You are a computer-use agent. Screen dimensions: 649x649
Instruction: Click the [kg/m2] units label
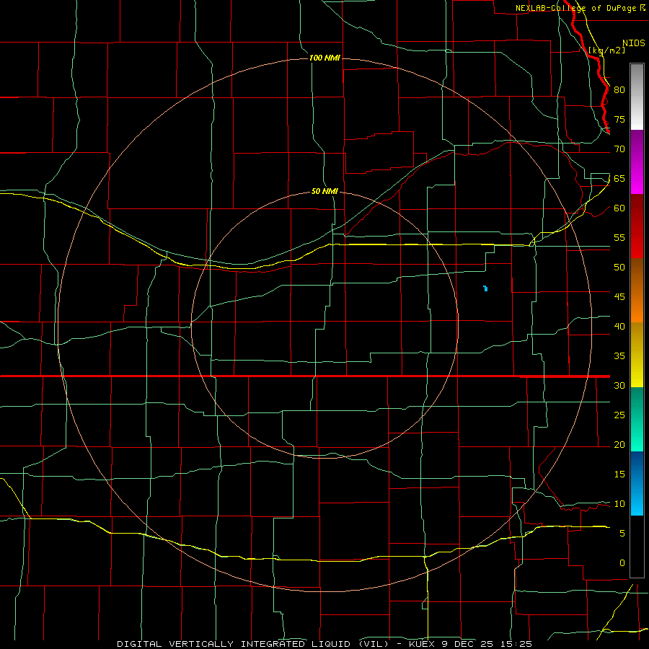tap(606, 50)
